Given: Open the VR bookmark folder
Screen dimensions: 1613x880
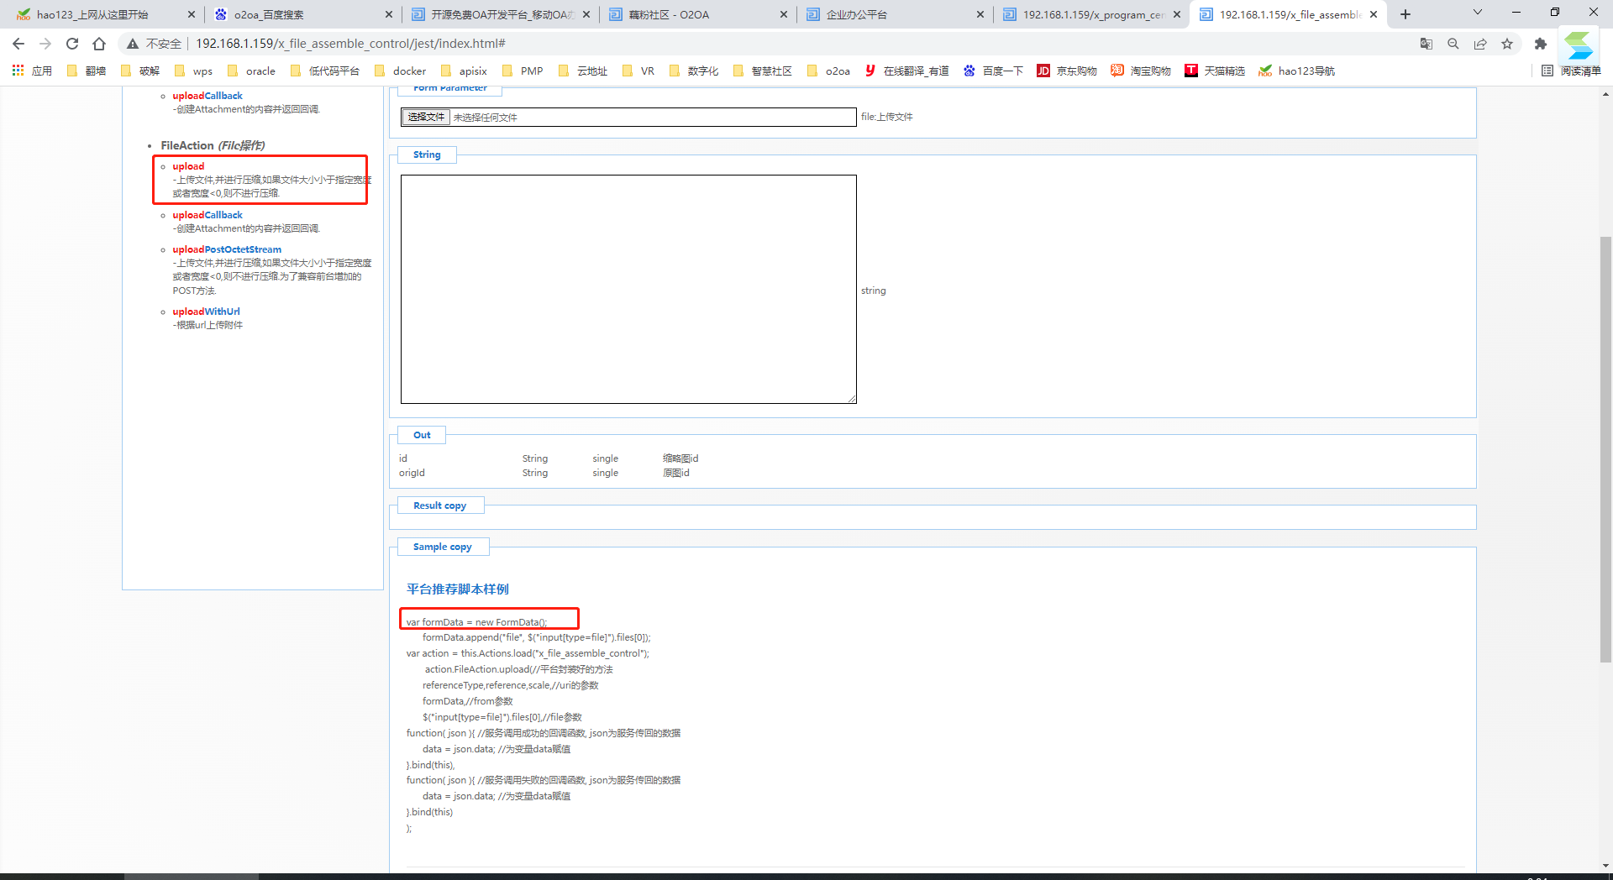Looking at the screenshot, I should [638, 71].
